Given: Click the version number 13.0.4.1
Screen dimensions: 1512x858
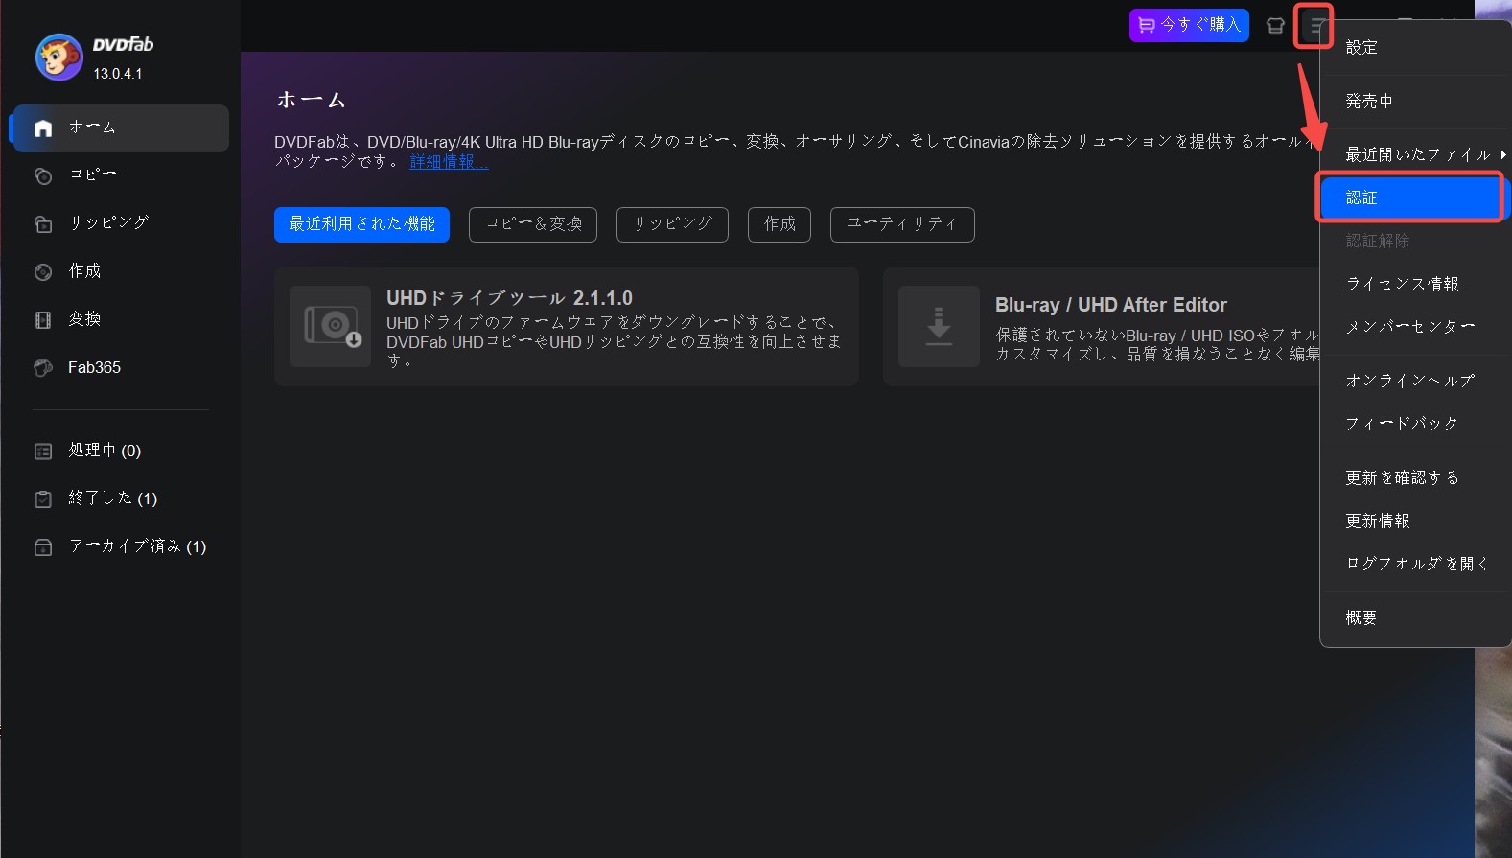Looking at the screenshot, I should 118,74.
